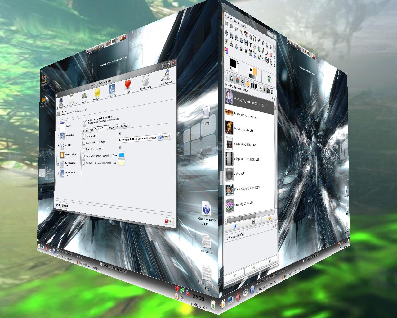Select the rectangle select tool in GIMP
This screenshot has width=397, height=318.
pyautogui.click(x=226, y=24)
